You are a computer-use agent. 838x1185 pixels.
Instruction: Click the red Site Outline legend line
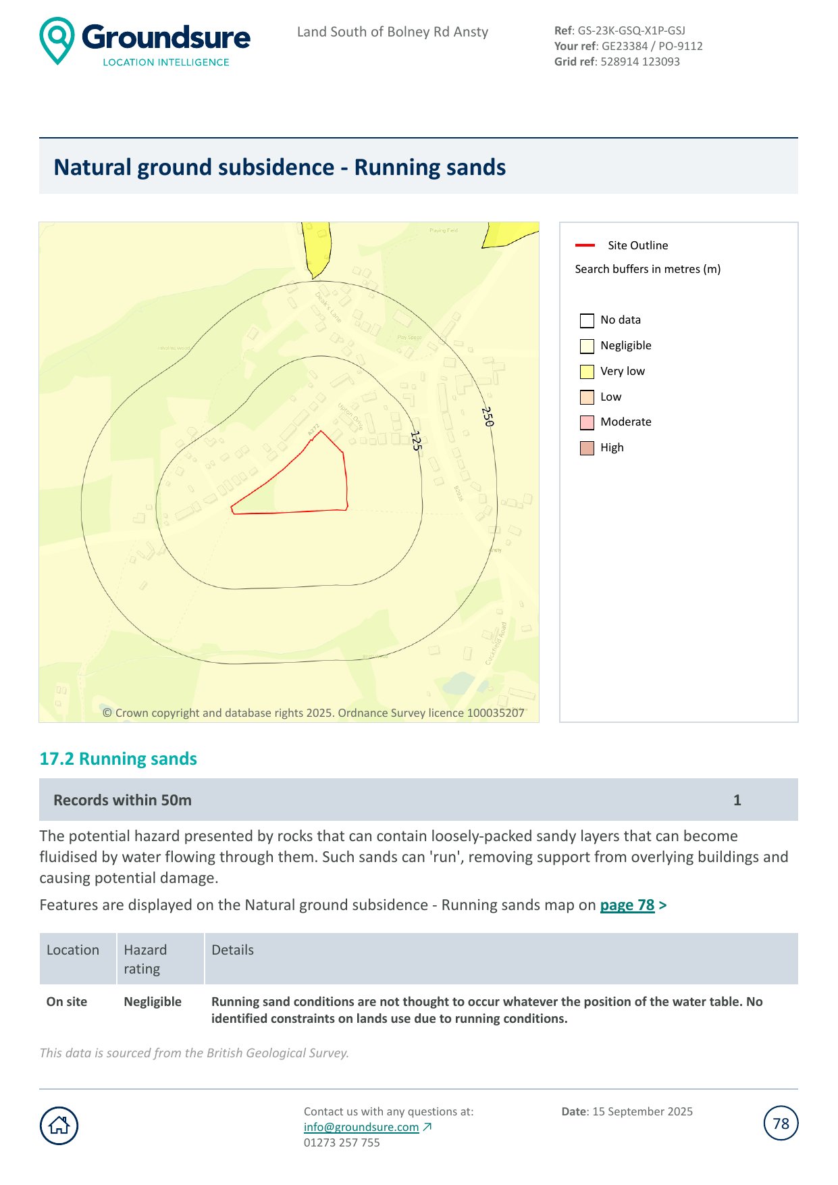(585, 245)
